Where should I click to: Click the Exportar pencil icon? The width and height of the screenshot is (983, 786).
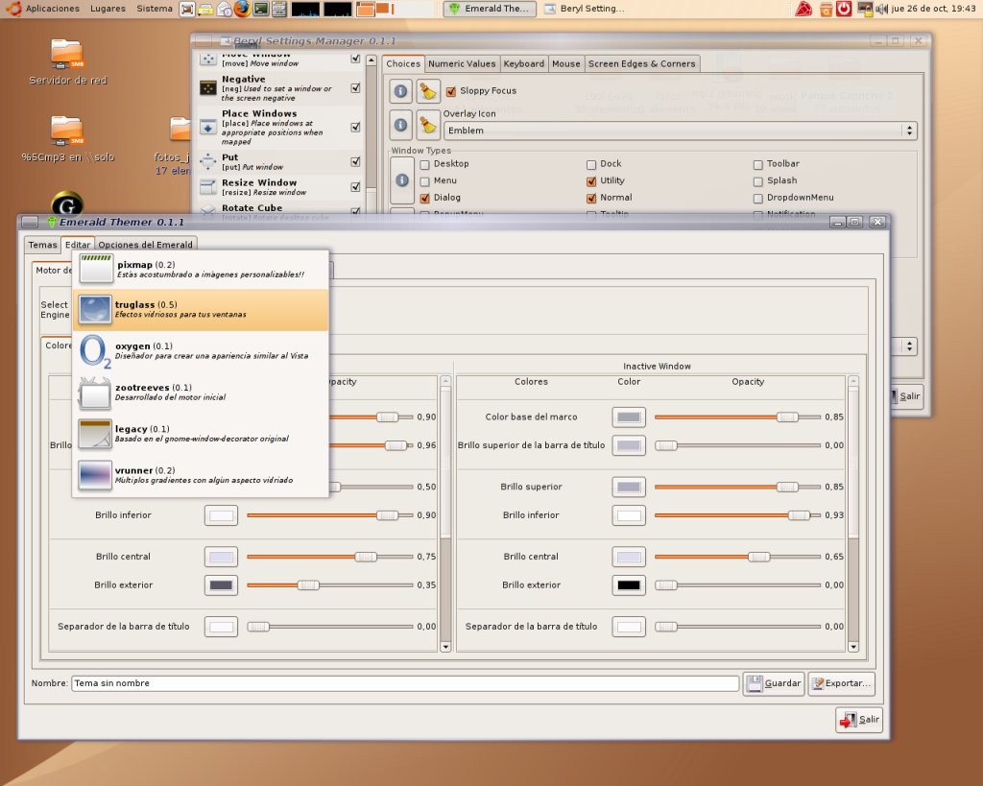(x=818, y=683)
